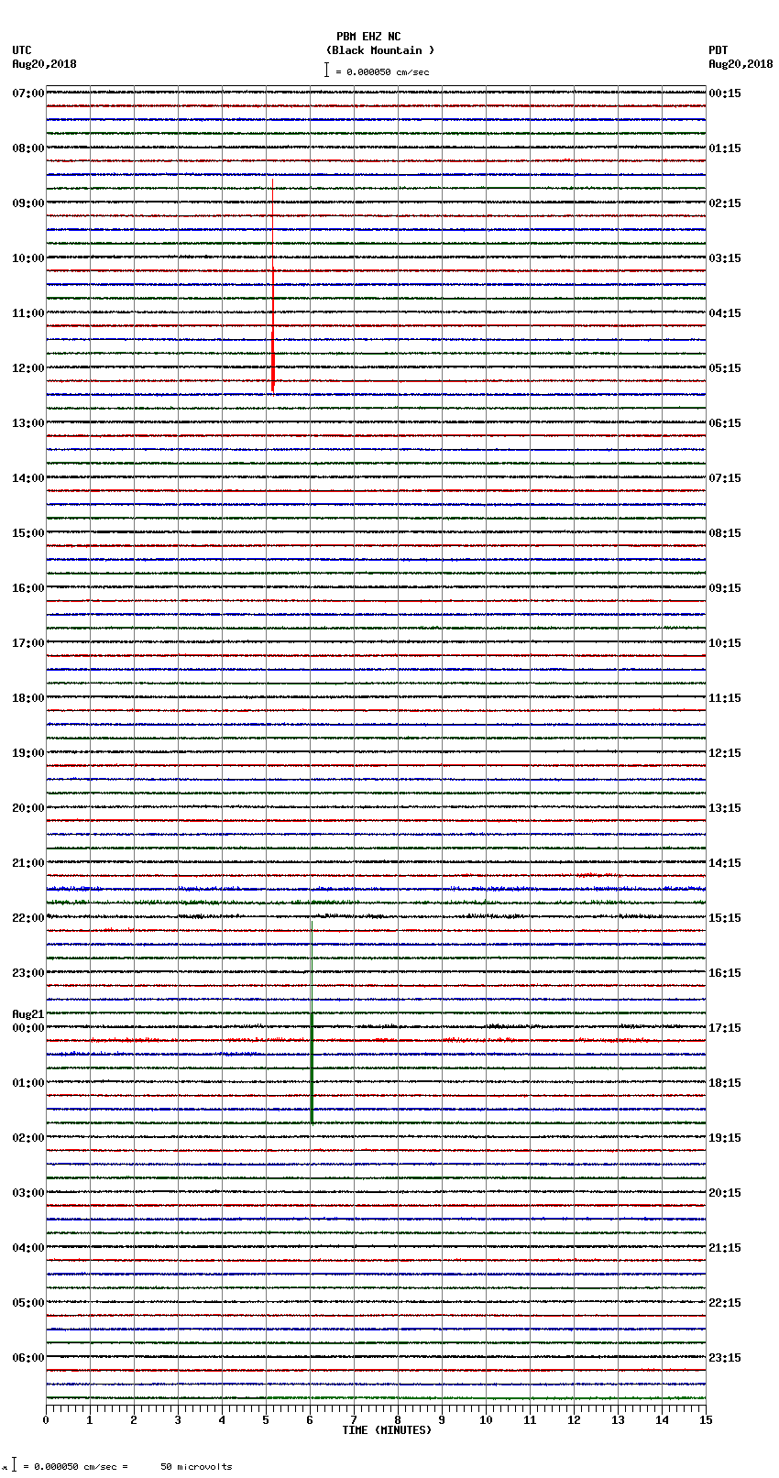Image resolution: width=779 pixels, height=1478 pixels.
Task: Click the 'TIME (MINUTES)' axis label
Action: [x=387, y=1430]
